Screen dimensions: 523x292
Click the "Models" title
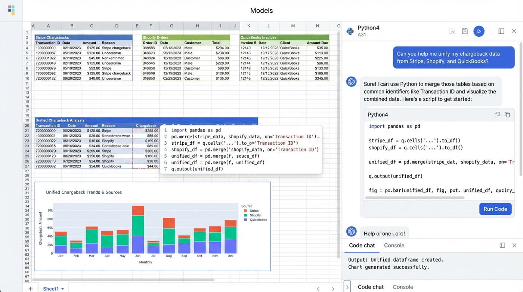261,10
